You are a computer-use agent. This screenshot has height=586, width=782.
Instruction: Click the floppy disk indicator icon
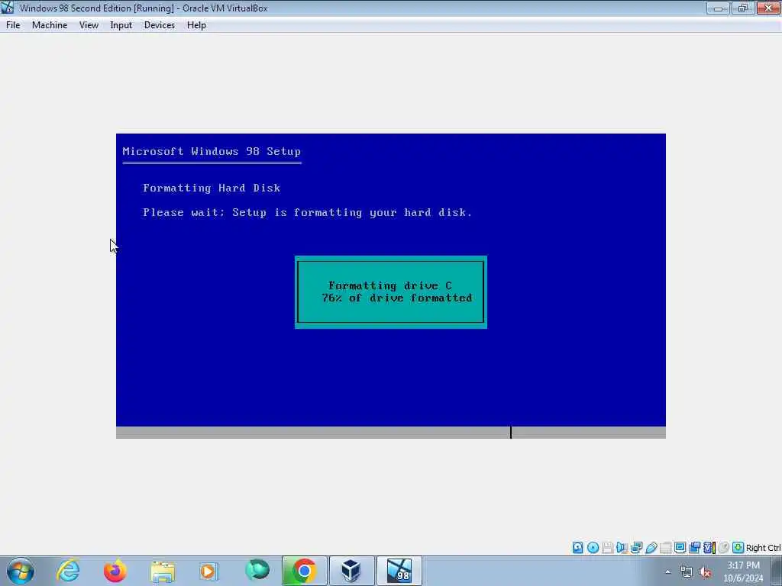coord(607,548)
